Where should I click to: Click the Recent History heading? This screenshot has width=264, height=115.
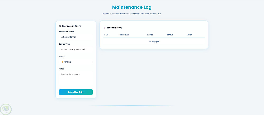114,28
